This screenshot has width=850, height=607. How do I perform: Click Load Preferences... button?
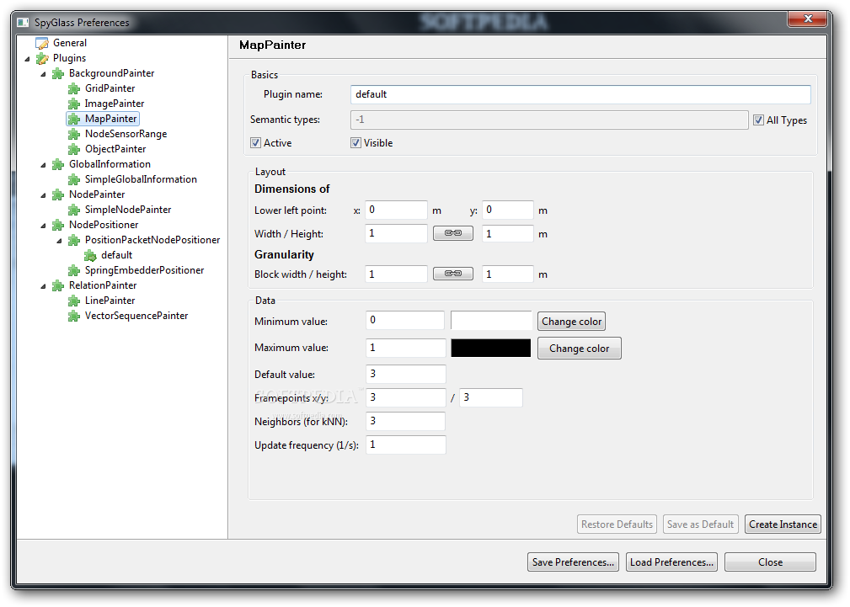pos(671,562)
